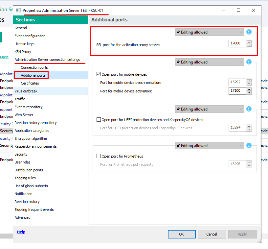Click the Help link

click(x=21, y=232)
